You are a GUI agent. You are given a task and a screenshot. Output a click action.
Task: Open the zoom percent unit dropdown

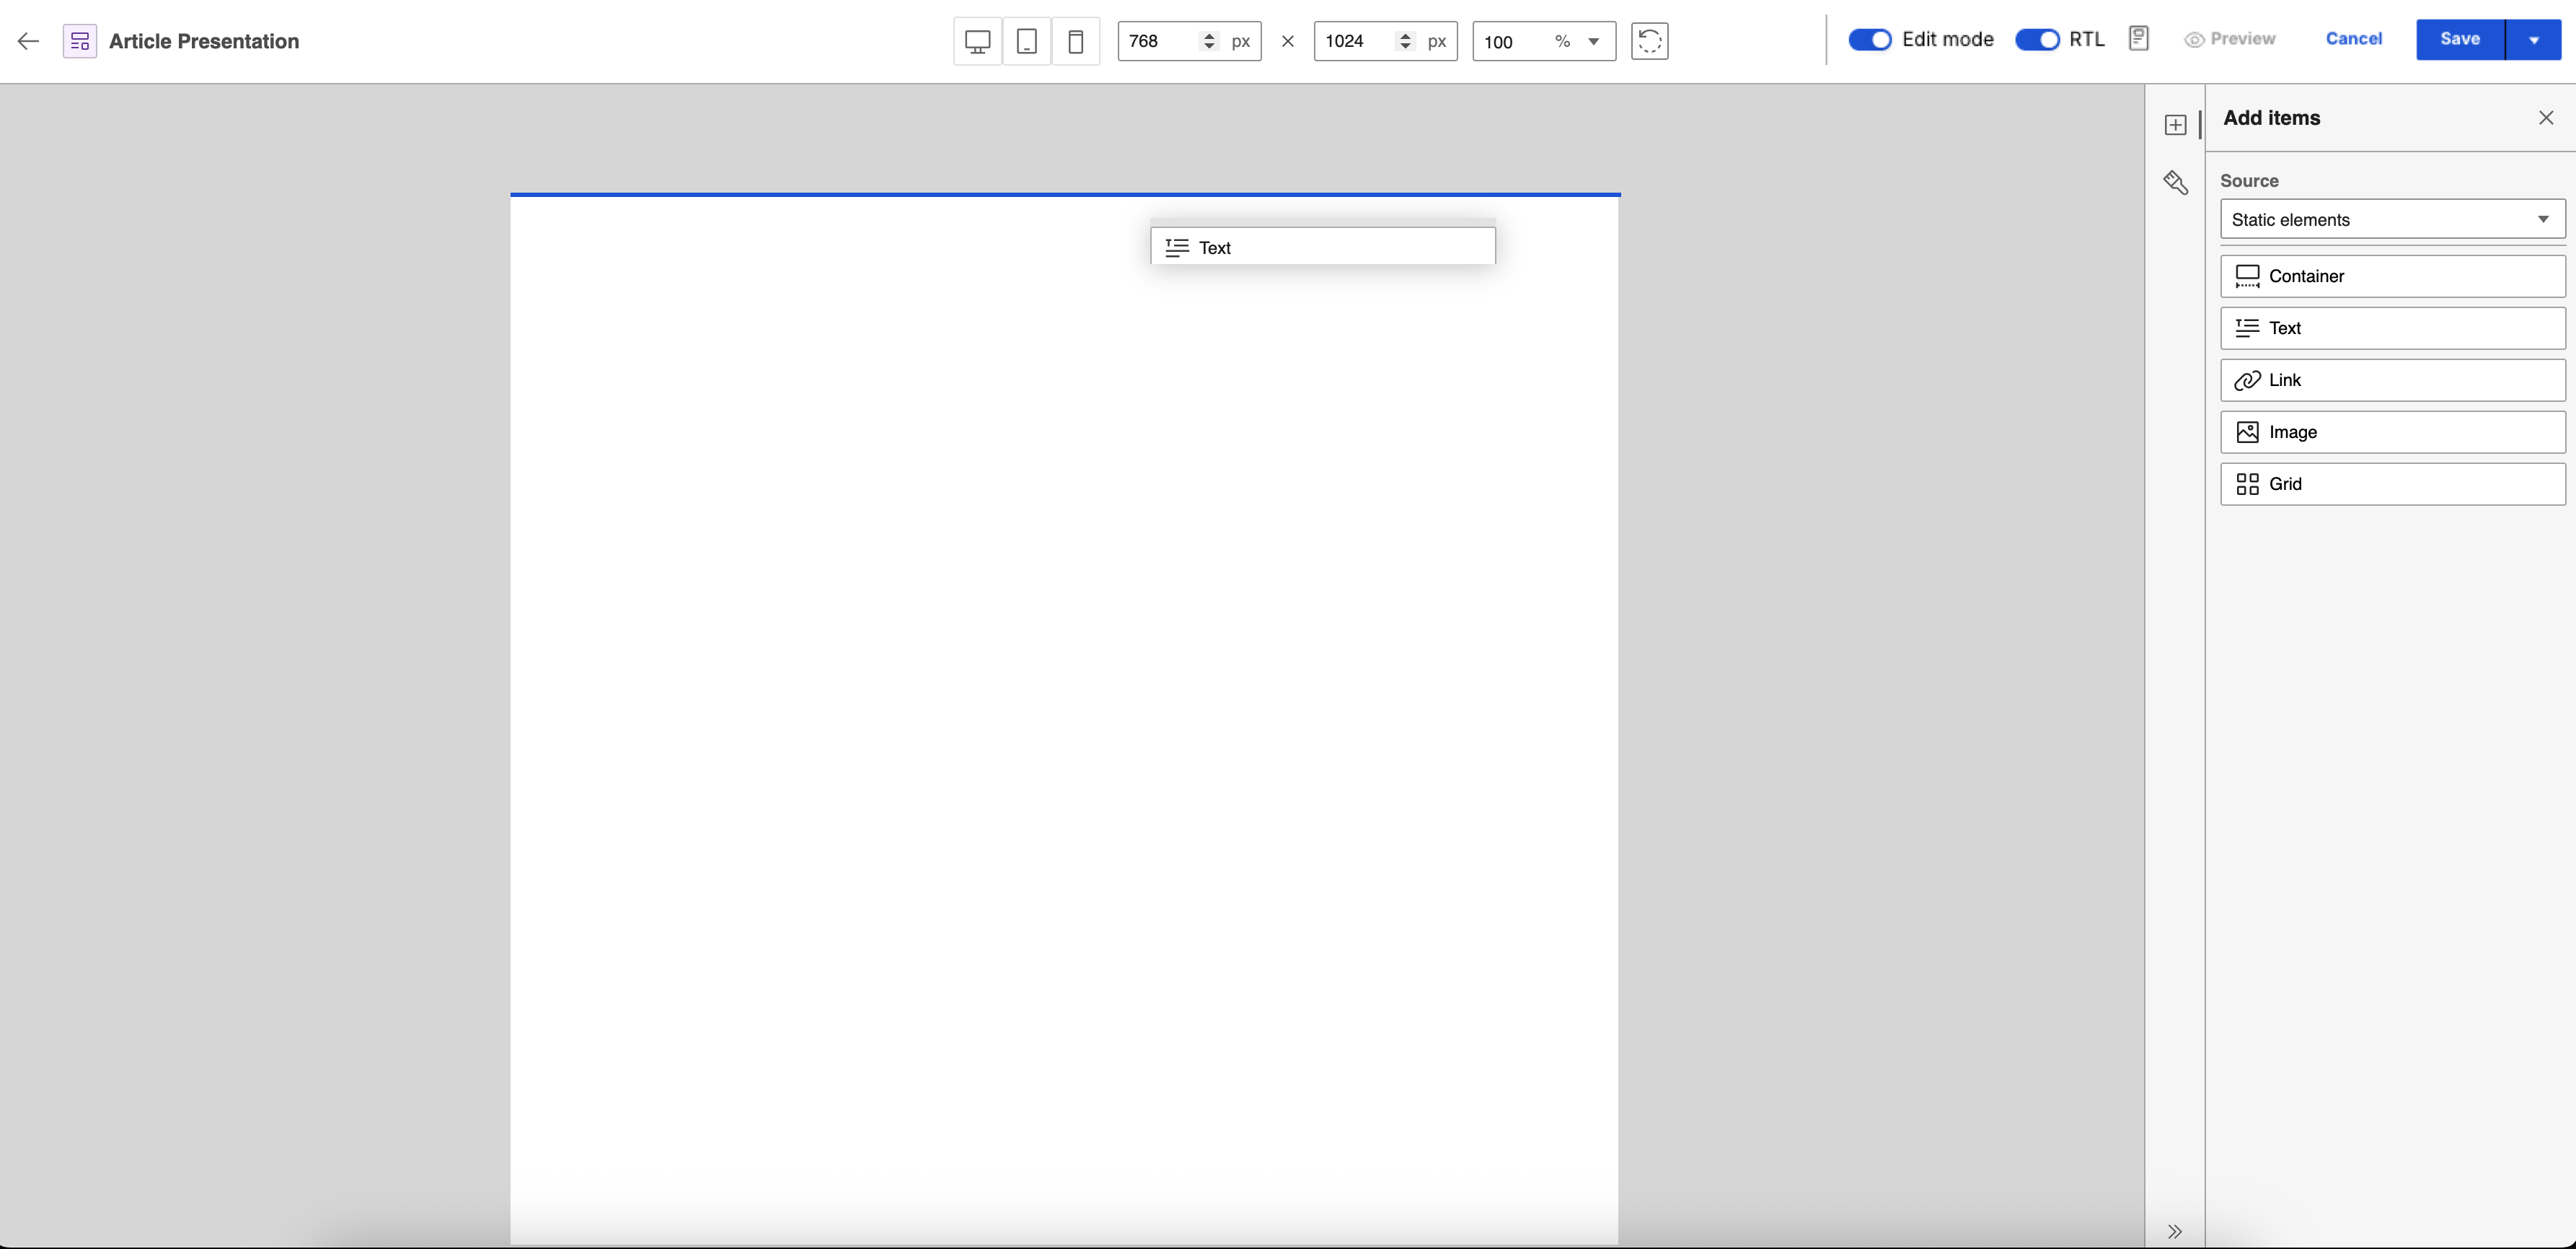1593,41
